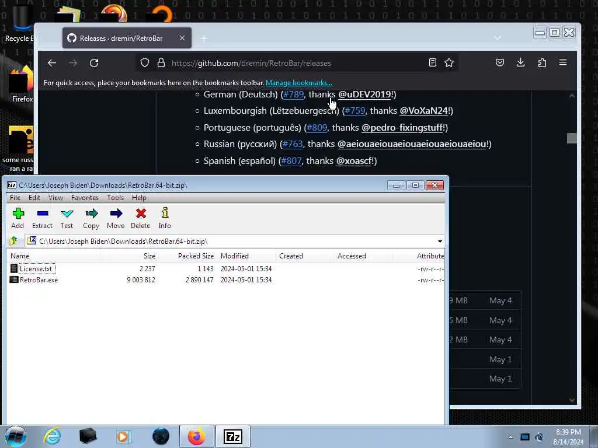Sort by the Name column header
598x448 pixels.
(54, 256)
